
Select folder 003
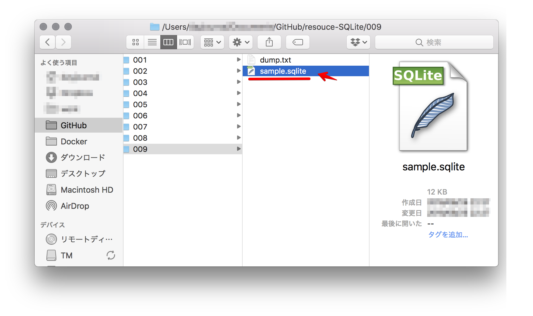(x=183, y=82)
